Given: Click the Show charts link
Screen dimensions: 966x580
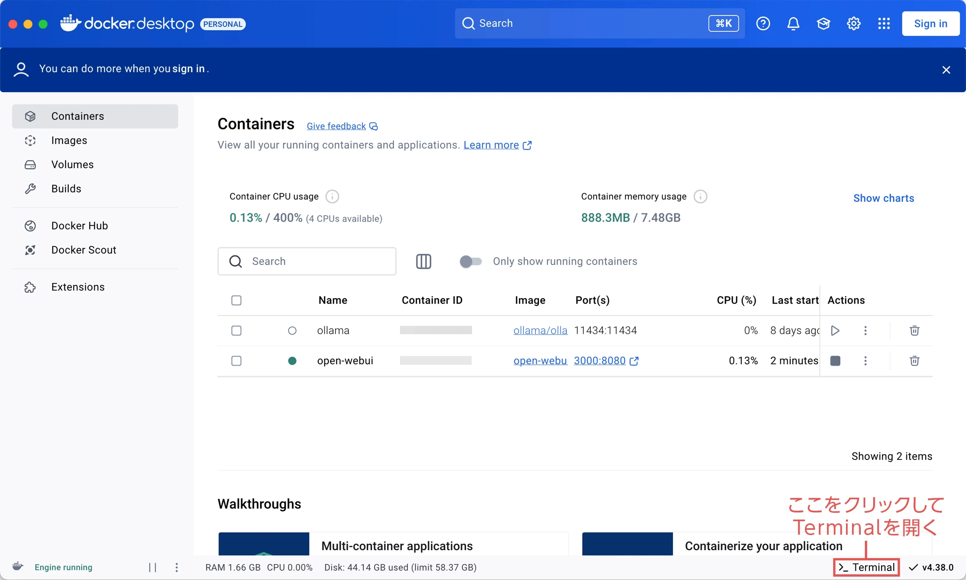Looking at the screenshot, I should (883, 198).
